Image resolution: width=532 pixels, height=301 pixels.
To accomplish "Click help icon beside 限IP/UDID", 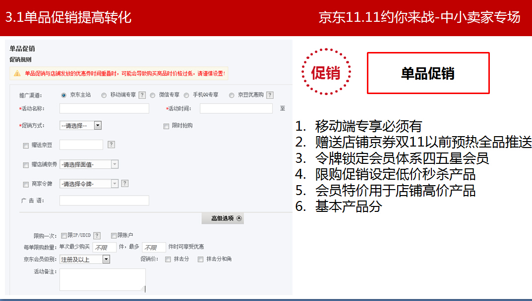I will pyautogui.click(x=97, y=236).
